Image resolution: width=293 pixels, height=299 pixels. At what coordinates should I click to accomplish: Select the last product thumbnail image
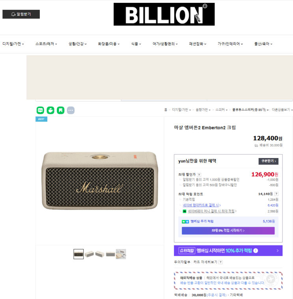[x=121, y=254]
